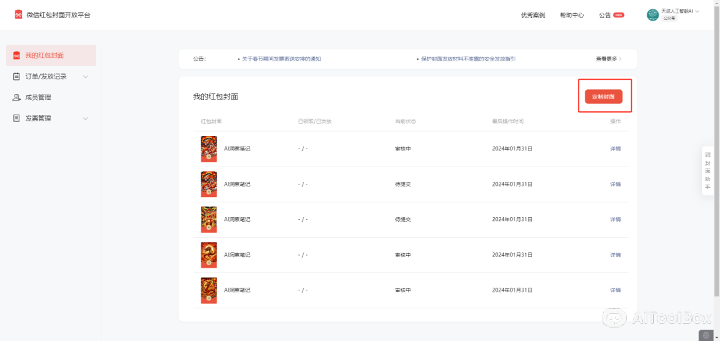Click the 已领取/已发放 column header
Screen dimensions: 720x341
pos(315,122)
